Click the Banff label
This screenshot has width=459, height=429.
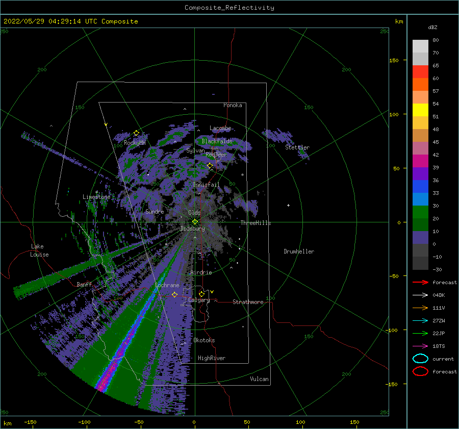click(84, 284)
